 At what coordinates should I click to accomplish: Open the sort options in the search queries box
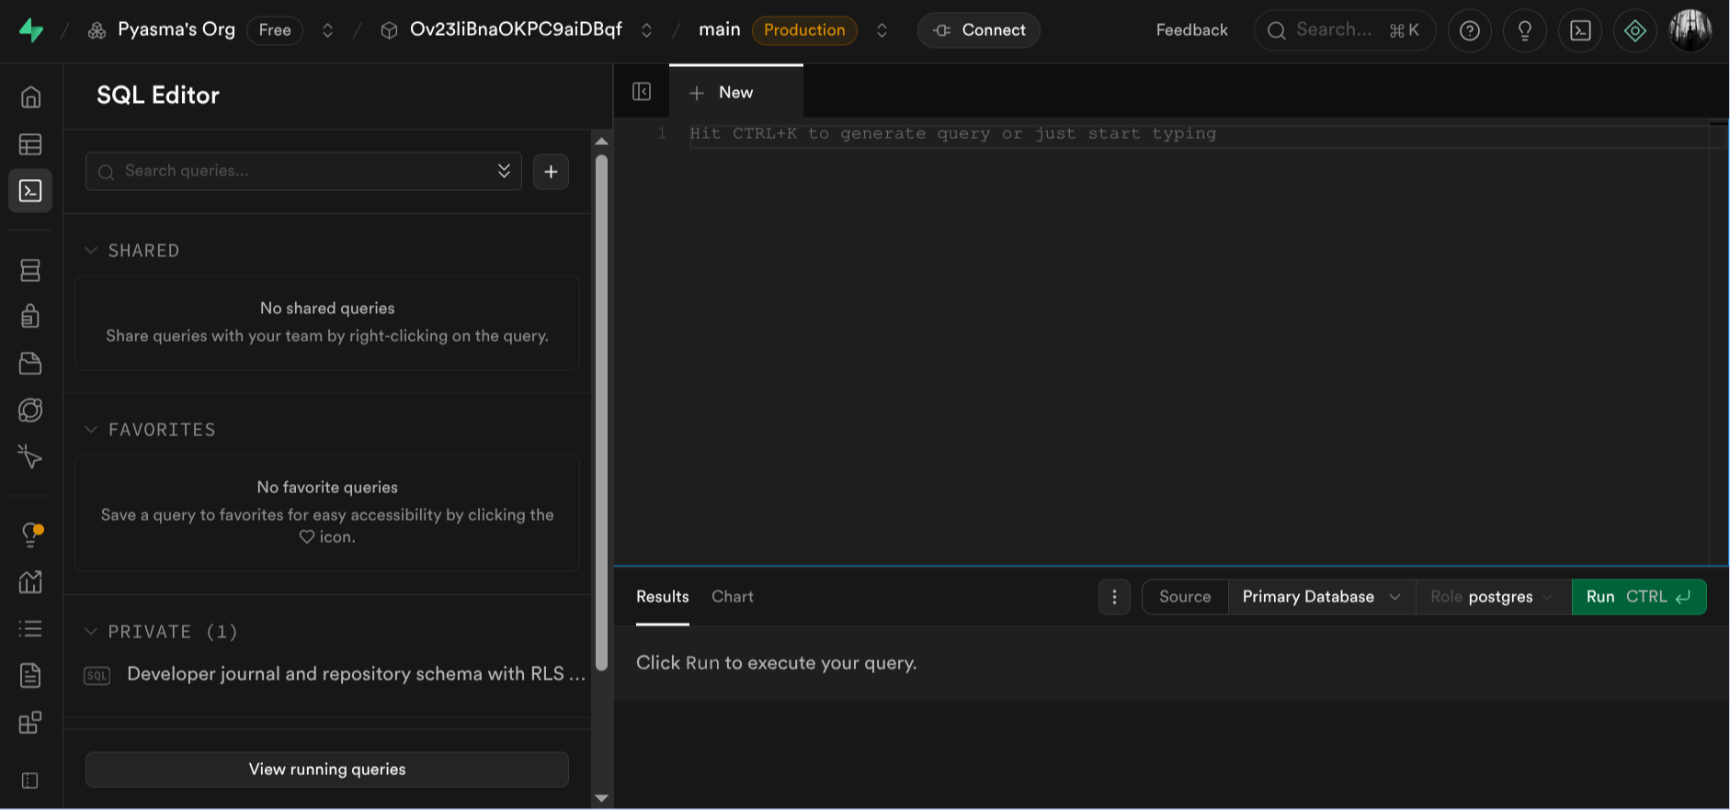click(x=504, y=171)
